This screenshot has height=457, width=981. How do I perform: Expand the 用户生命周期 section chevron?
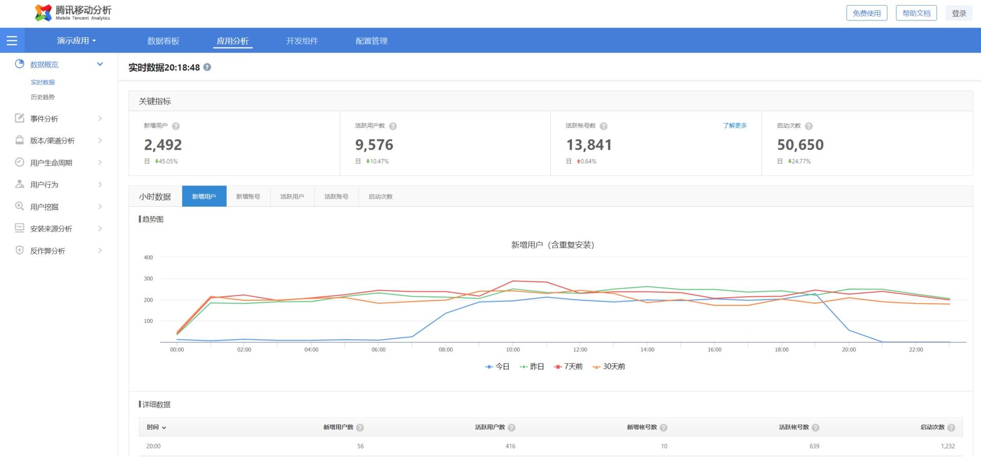tap(100, 162)
